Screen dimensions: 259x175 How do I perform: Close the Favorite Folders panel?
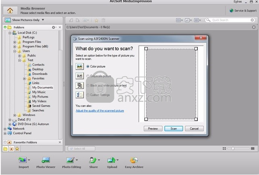point(60,142)
